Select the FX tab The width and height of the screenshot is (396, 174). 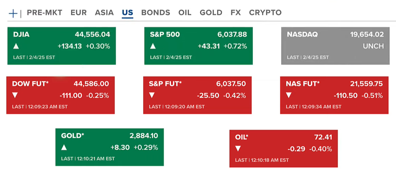pos(235,13)
